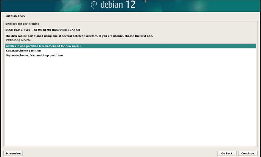Click the Debian swirl logo
The width and height of the screenshot is (261, 157).
94,5
